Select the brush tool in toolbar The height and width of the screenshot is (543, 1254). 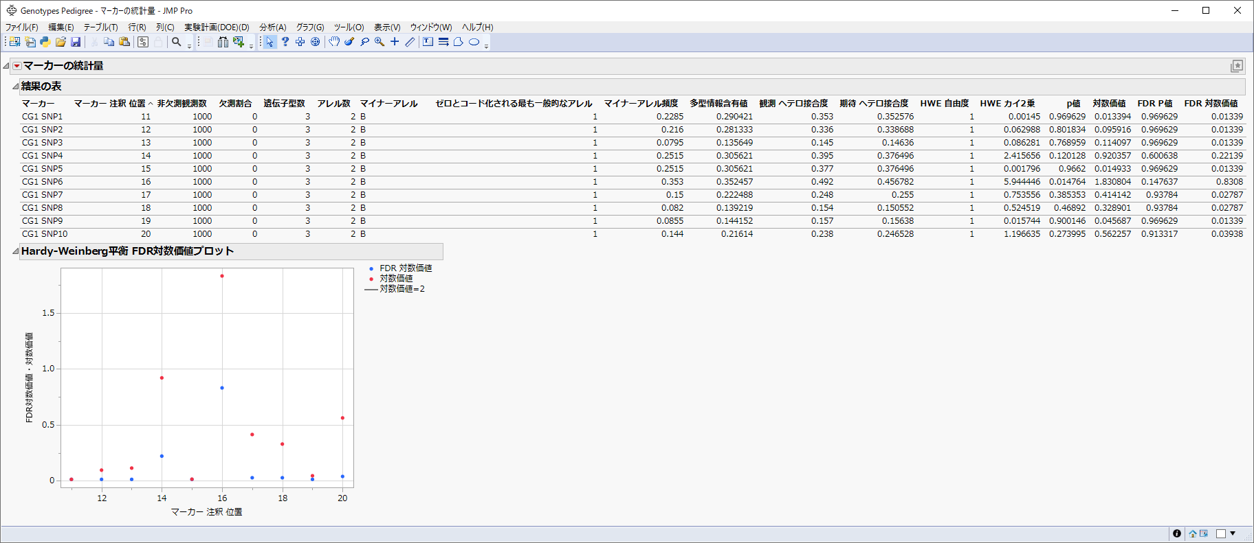349,42
